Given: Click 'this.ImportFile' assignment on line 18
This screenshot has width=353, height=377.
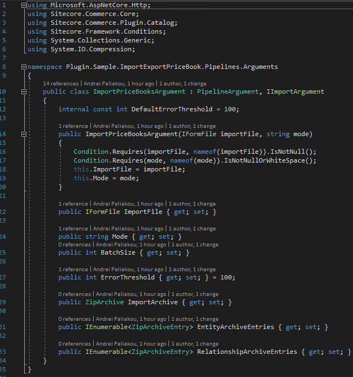Looking at the screenshot, I should click(x=102, y=170).
